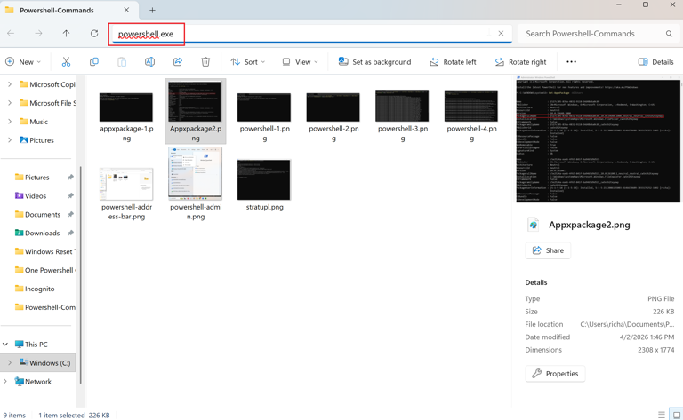This screenshot has width=683, height=420.
Task: Open Properties from the details pane
Action: tap(555, 374)
